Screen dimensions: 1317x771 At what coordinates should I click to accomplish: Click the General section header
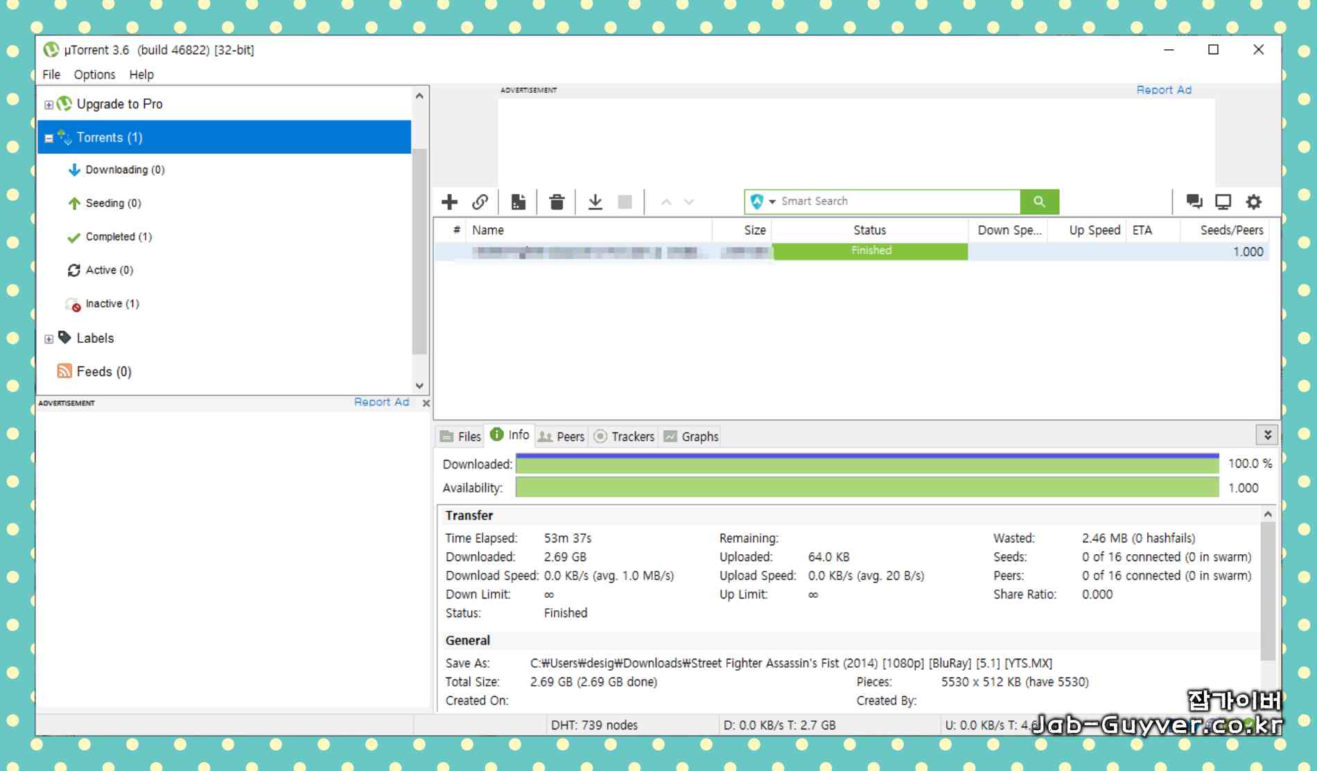(x=468, y=641)
